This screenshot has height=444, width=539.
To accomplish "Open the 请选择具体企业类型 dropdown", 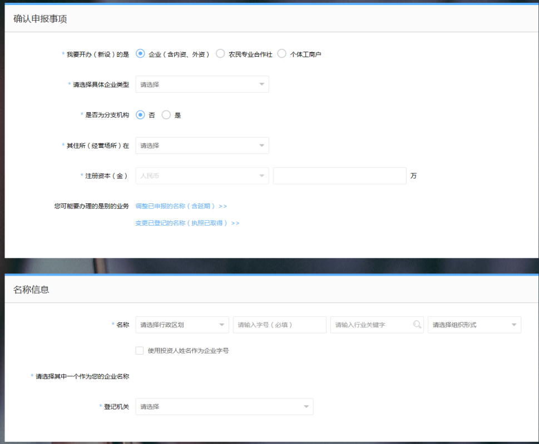I will click(202, 84).
